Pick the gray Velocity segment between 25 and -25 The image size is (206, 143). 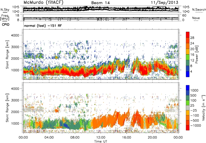pyautogui.click(x=188, y=108)
